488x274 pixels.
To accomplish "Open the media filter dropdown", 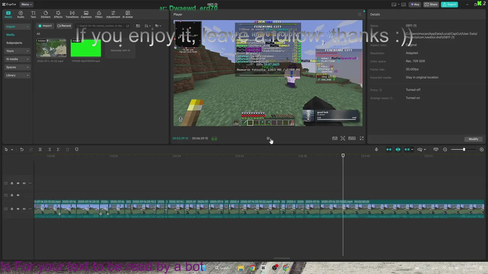I will [x=158, y=26].
